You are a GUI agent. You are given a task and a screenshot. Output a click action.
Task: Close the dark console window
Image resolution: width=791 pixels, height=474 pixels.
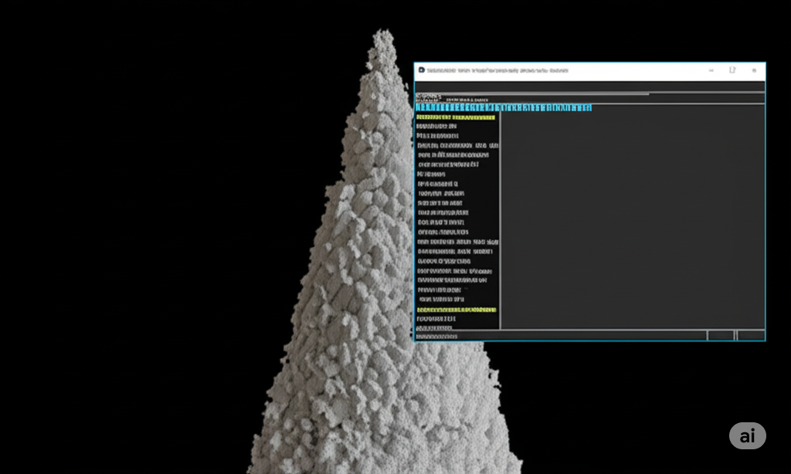pos(754,70)
